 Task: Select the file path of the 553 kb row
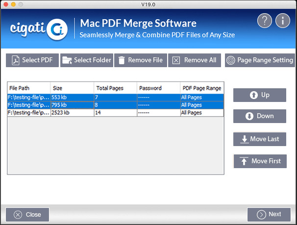(x=29, y=98)
